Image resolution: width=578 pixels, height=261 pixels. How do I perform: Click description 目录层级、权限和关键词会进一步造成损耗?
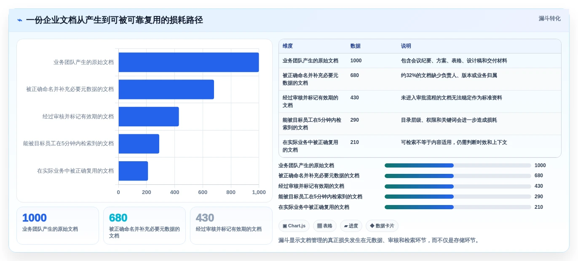click(x=449, y=120)
